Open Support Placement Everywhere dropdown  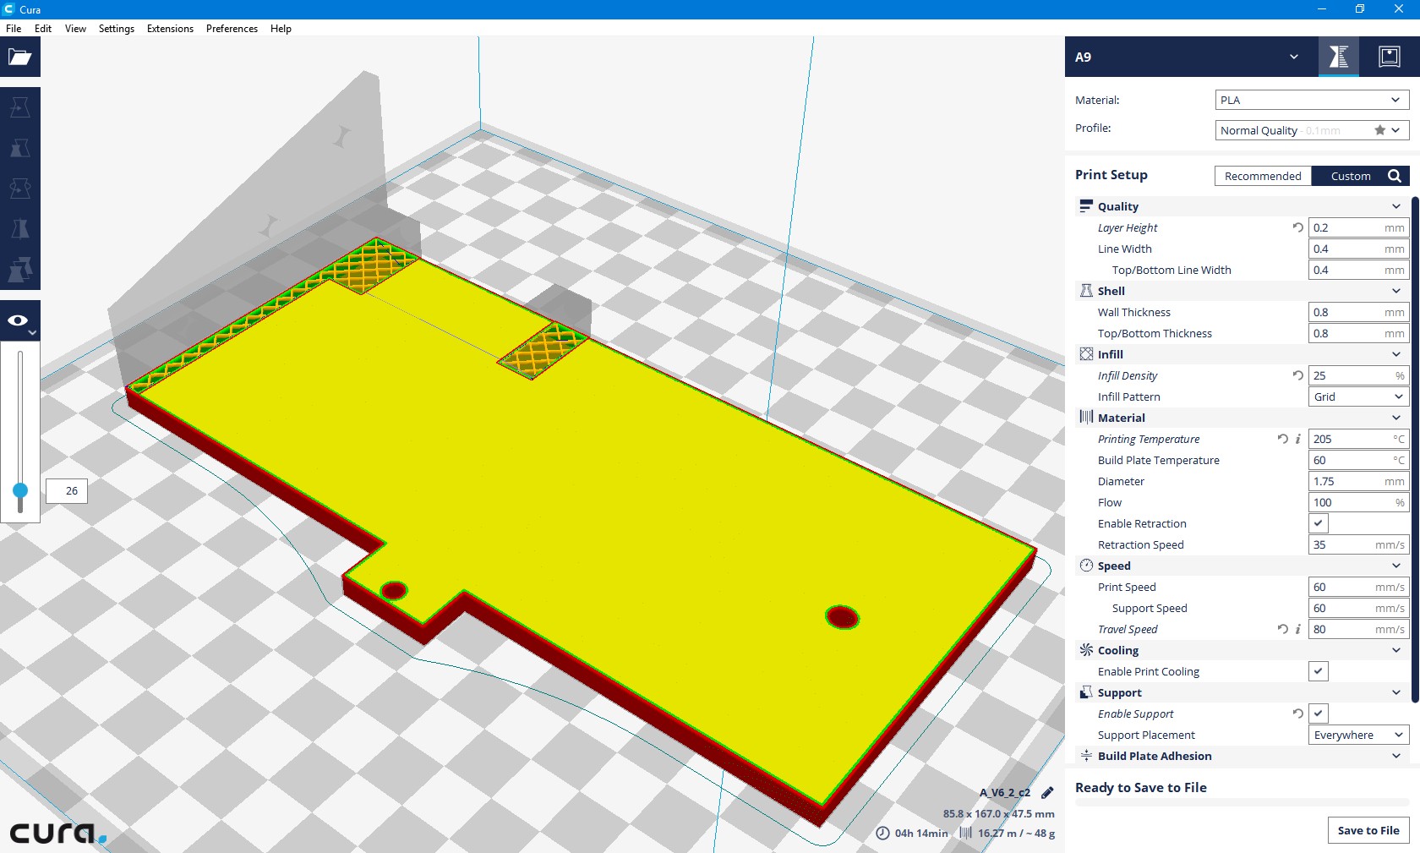point(1358,735)
